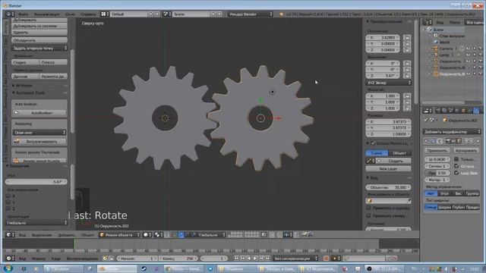Enable the lock to cursor checkbox

click(x=368, y=208)
